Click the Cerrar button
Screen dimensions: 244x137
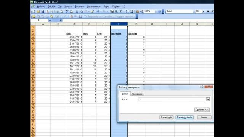point(204,118)
